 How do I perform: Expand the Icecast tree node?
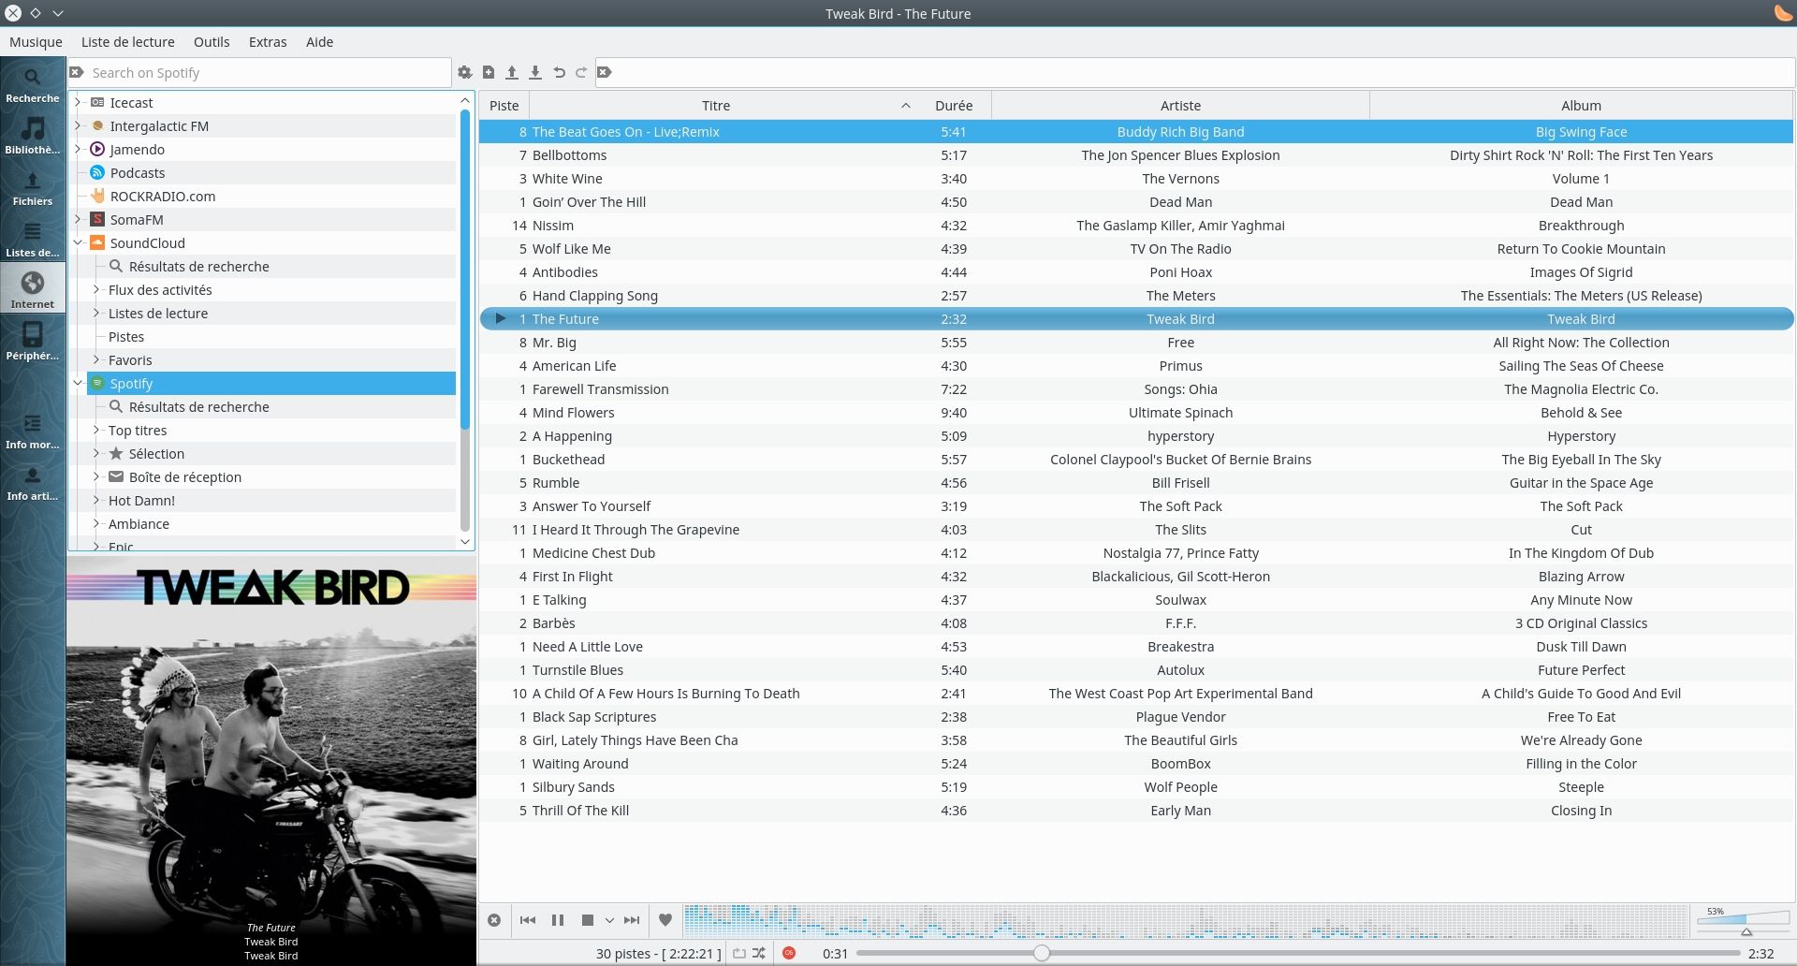[x=79, y=102]
